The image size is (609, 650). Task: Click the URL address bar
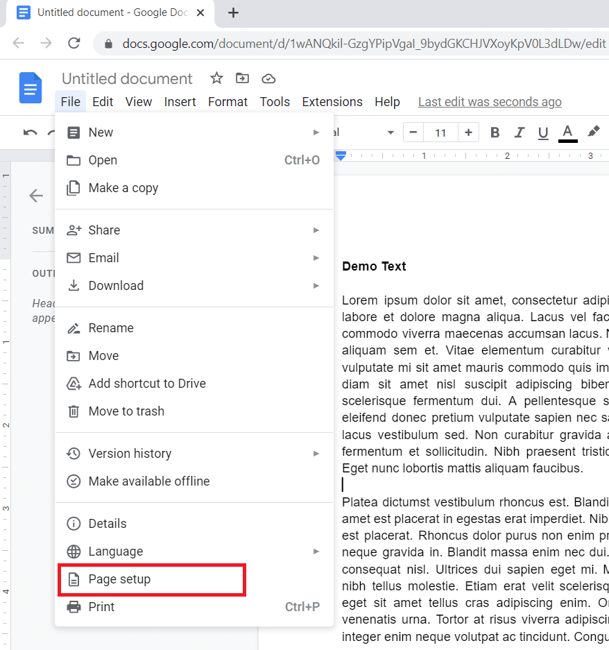click(364, 44)
